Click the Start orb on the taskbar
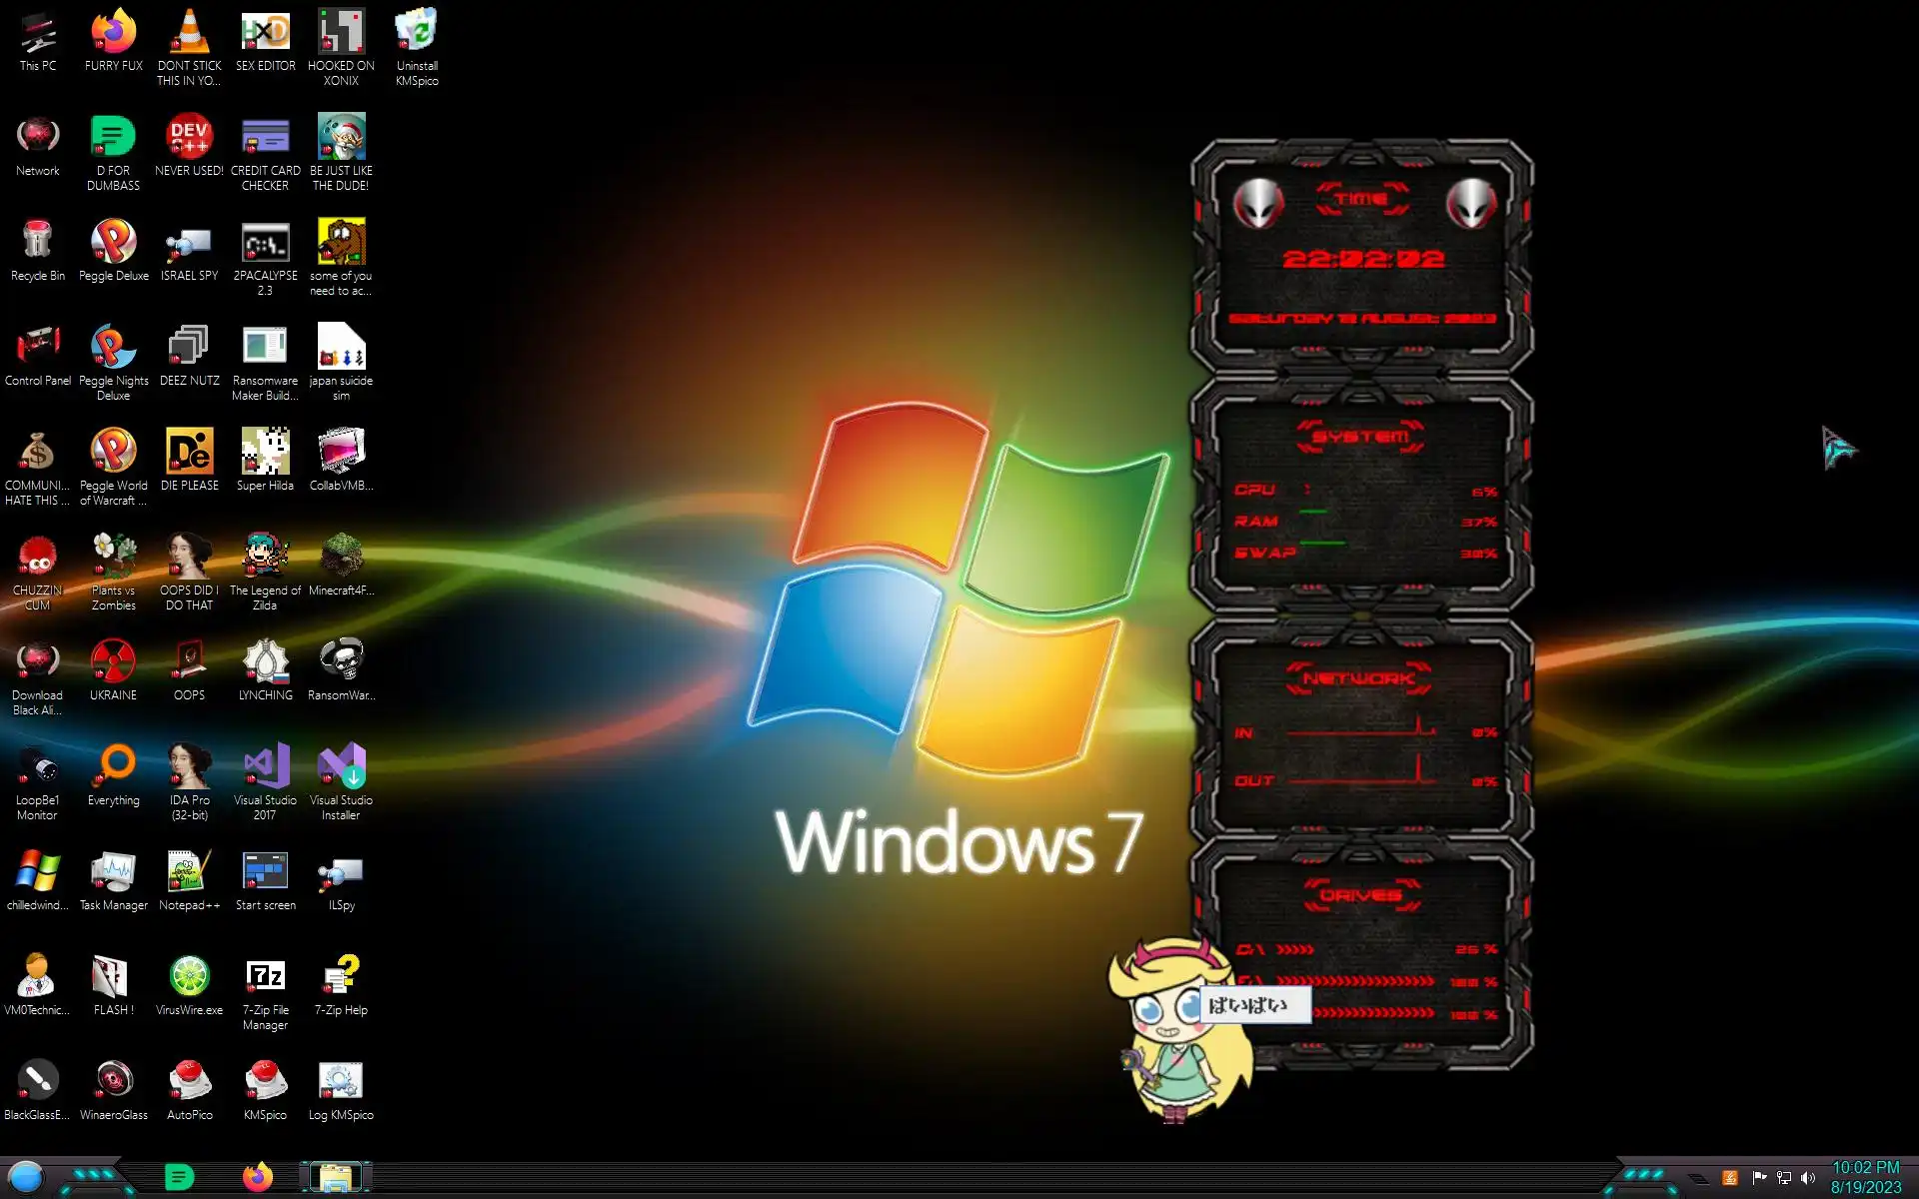1919x1199 pixels. (x=27, y=1177)
